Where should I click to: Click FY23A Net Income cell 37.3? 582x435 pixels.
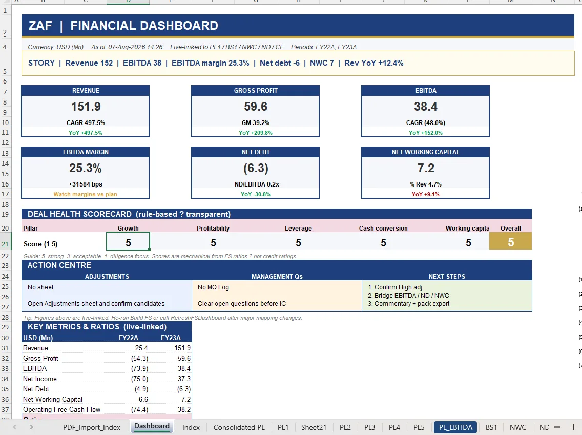point(171,379)
